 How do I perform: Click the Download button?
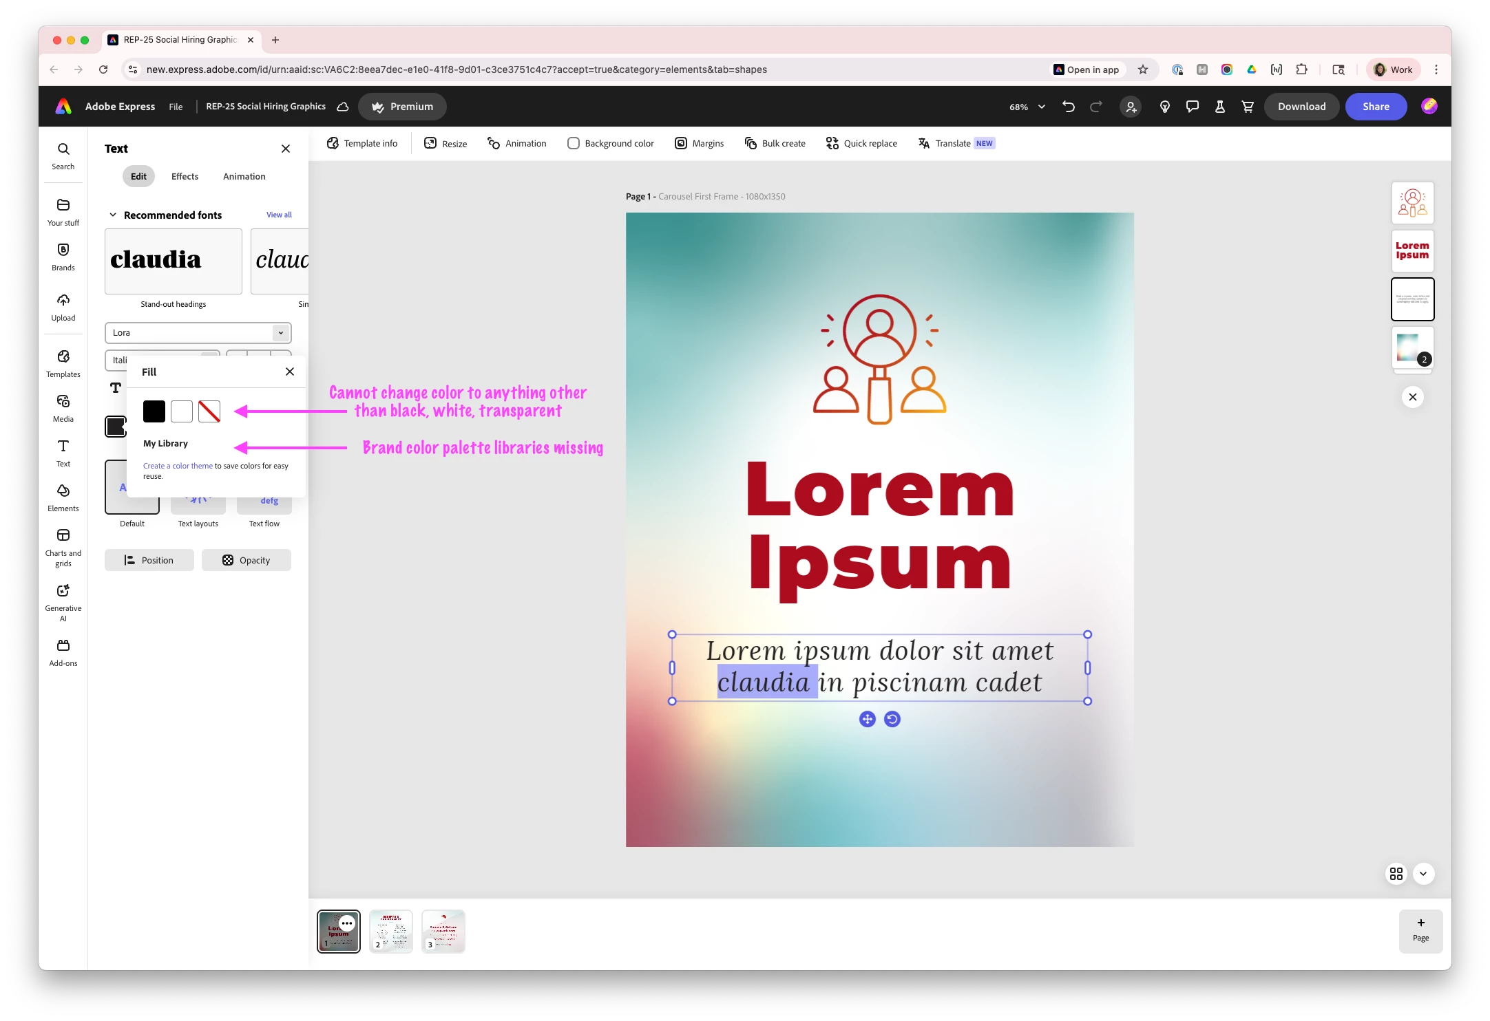point(1301,107)
